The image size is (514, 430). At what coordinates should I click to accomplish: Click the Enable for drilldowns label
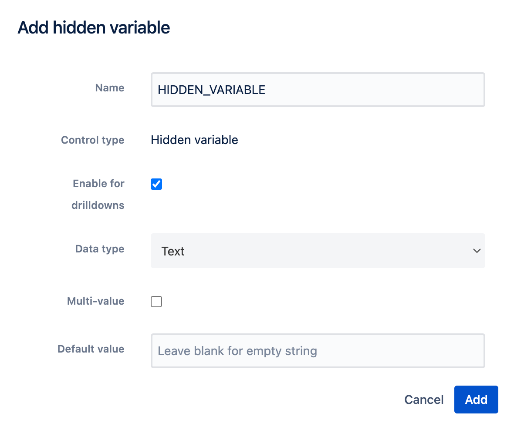coord(98,195)
